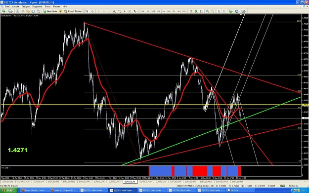Open the Market Watch window icon

click(17, 11)
